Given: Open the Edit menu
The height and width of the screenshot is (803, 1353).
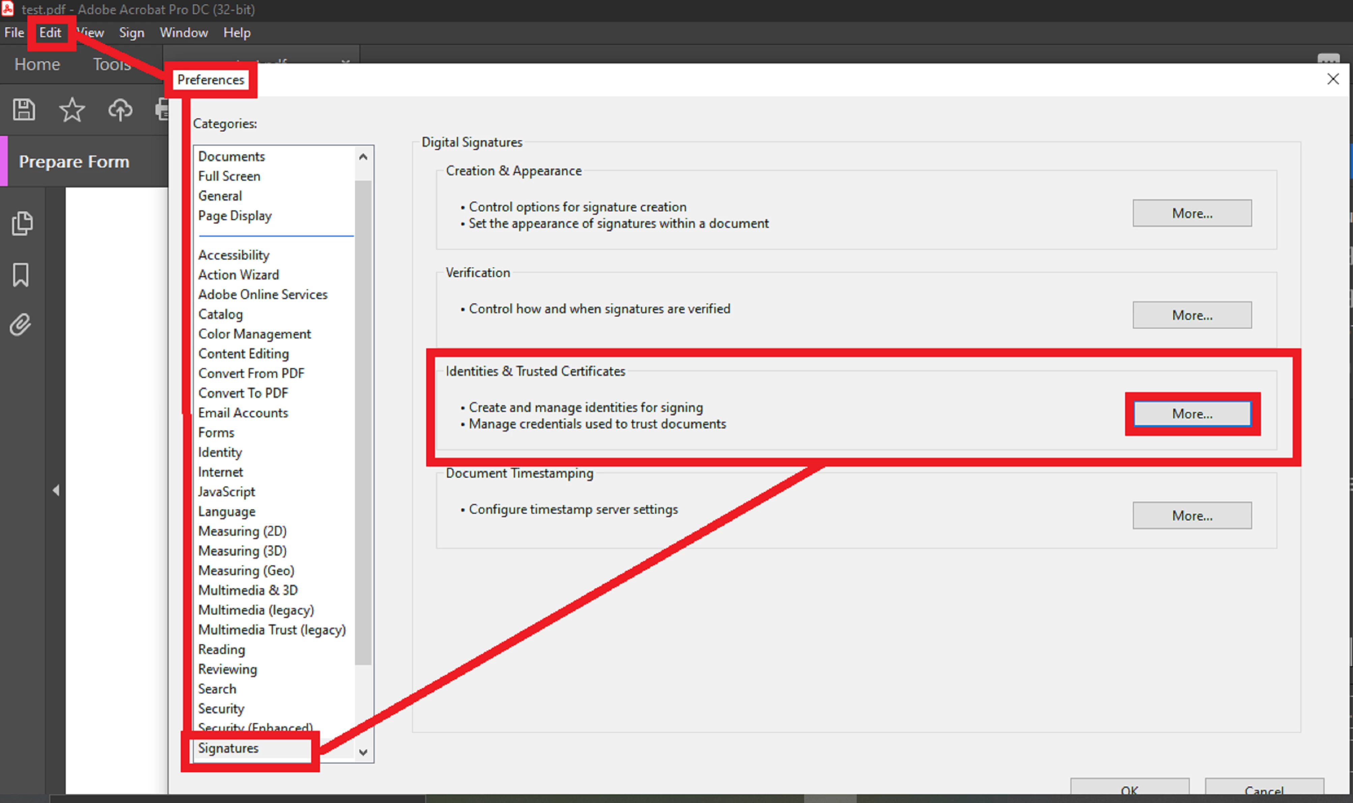Looking at the screenshot, I should point(50,32).
